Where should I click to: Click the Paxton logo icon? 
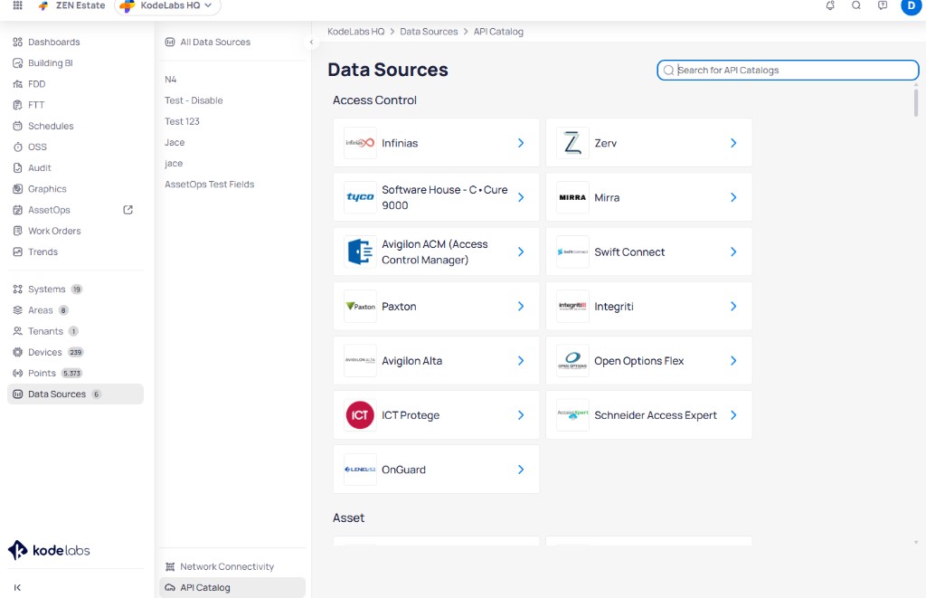pyautogui.click(x=360, y=306)
